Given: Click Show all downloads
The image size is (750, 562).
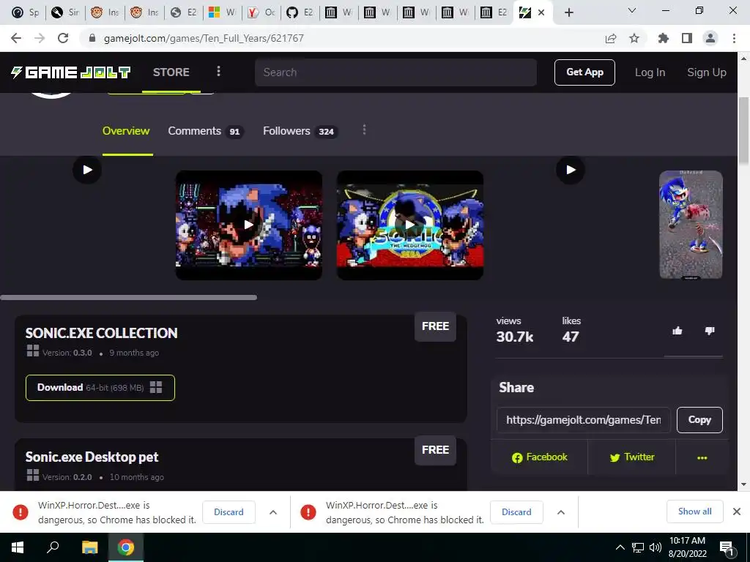Looking at the screenshot, I should point(694,512).
